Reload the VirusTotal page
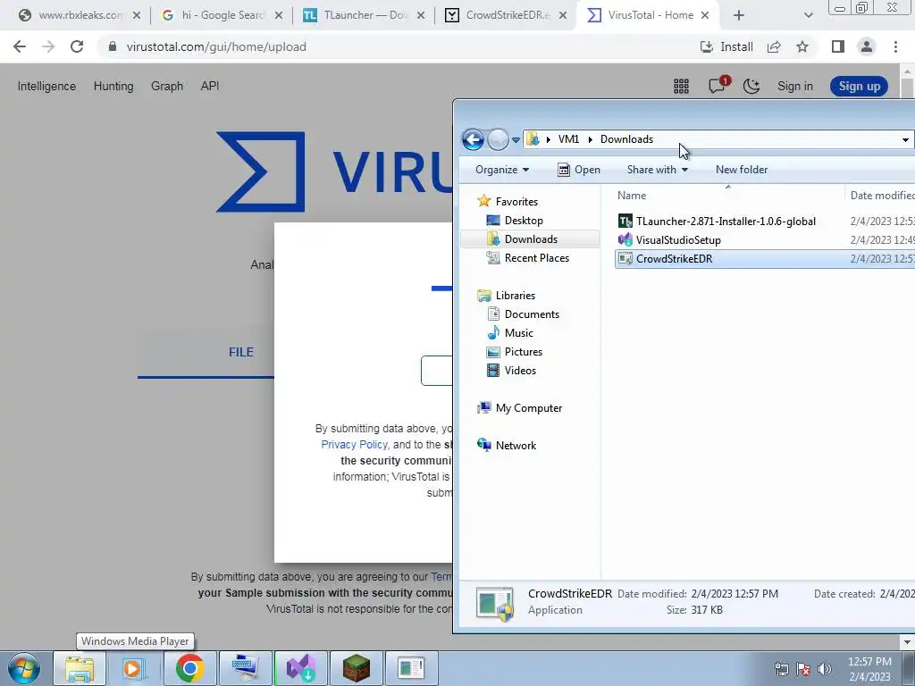 pyautogui.click(x=77, y=46)
